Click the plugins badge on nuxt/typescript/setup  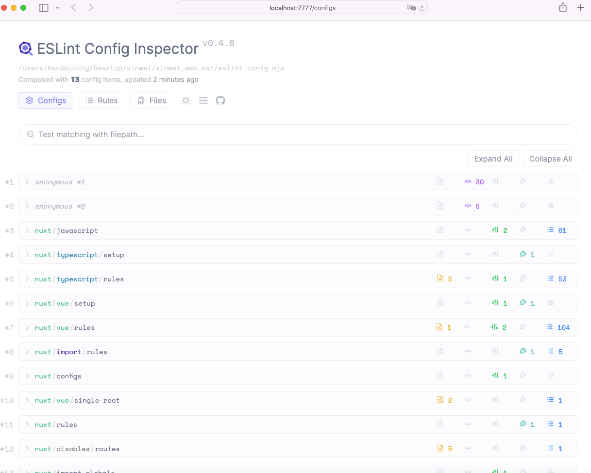(x=527, y=255)
